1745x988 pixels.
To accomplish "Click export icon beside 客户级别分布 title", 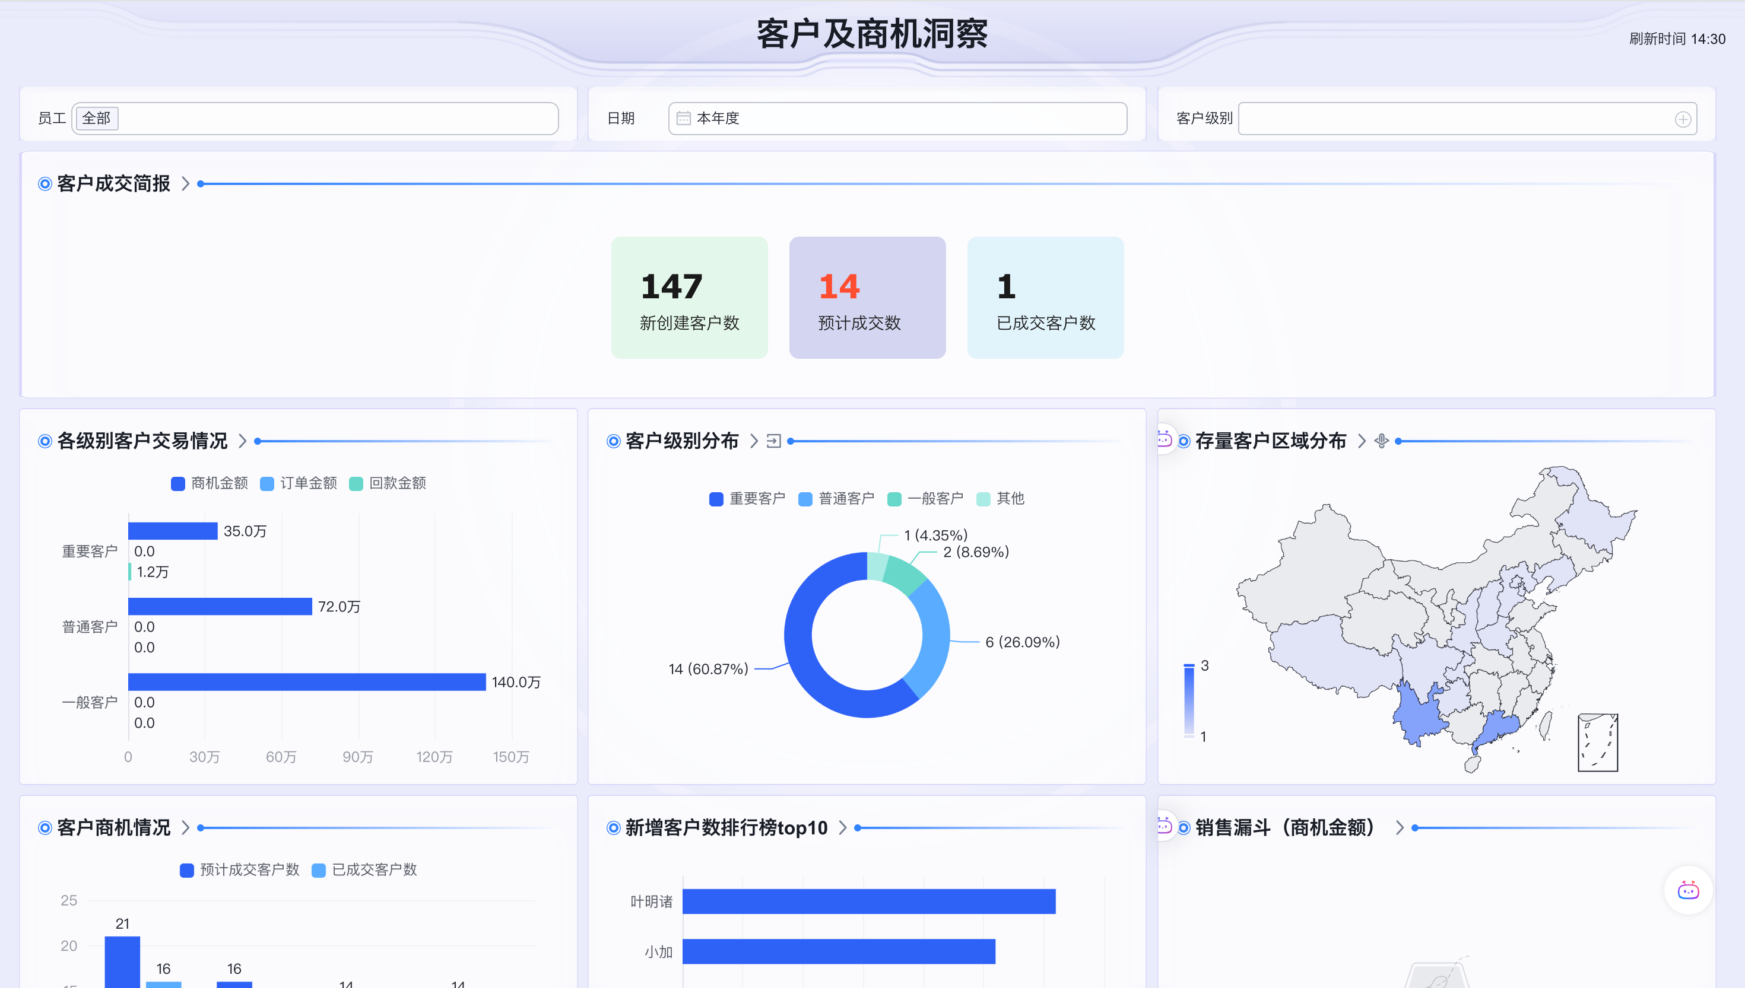I will 773,441.
